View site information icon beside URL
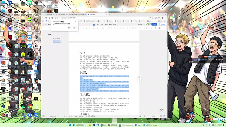Image resolution: width=226 pixels, height=127 pixels. [x=53, y=18]
